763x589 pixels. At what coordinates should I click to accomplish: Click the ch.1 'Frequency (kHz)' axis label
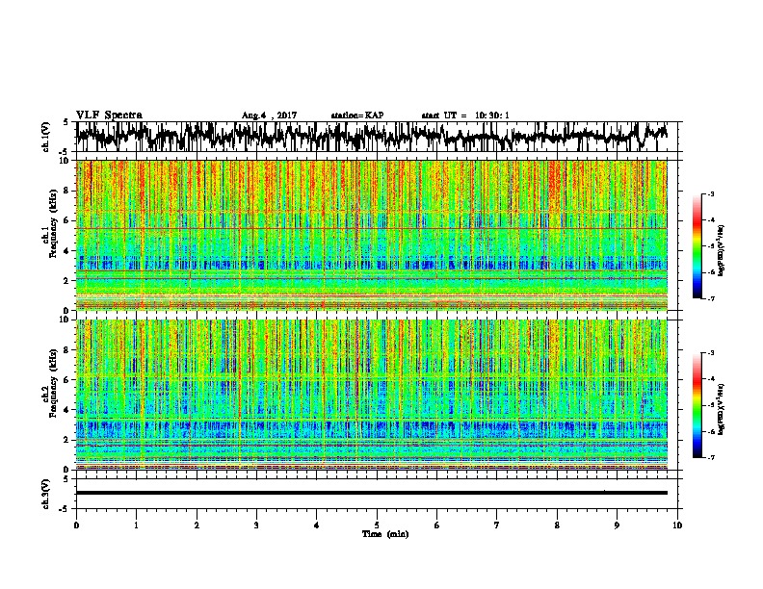click(53, 223)
